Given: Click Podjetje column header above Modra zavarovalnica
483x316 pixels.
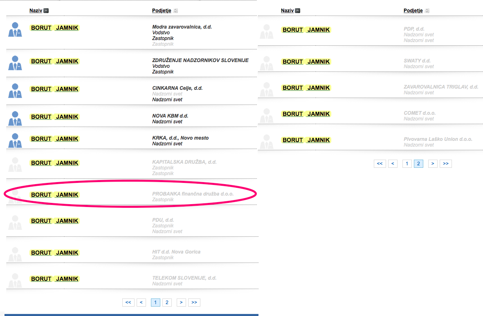Looking at the screenshot, I should pos(161,11).
